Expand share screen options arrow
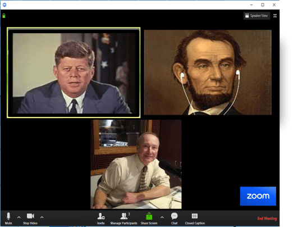Screen dimensions: 293x227 pyautogui.click(x=162, y=217)
